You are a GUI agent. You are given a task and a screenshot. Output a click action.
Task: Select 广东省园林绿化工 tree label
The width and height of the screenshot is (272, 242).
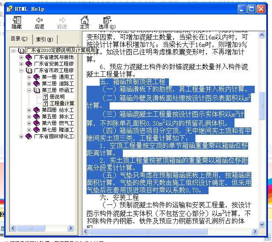point(54,136)
